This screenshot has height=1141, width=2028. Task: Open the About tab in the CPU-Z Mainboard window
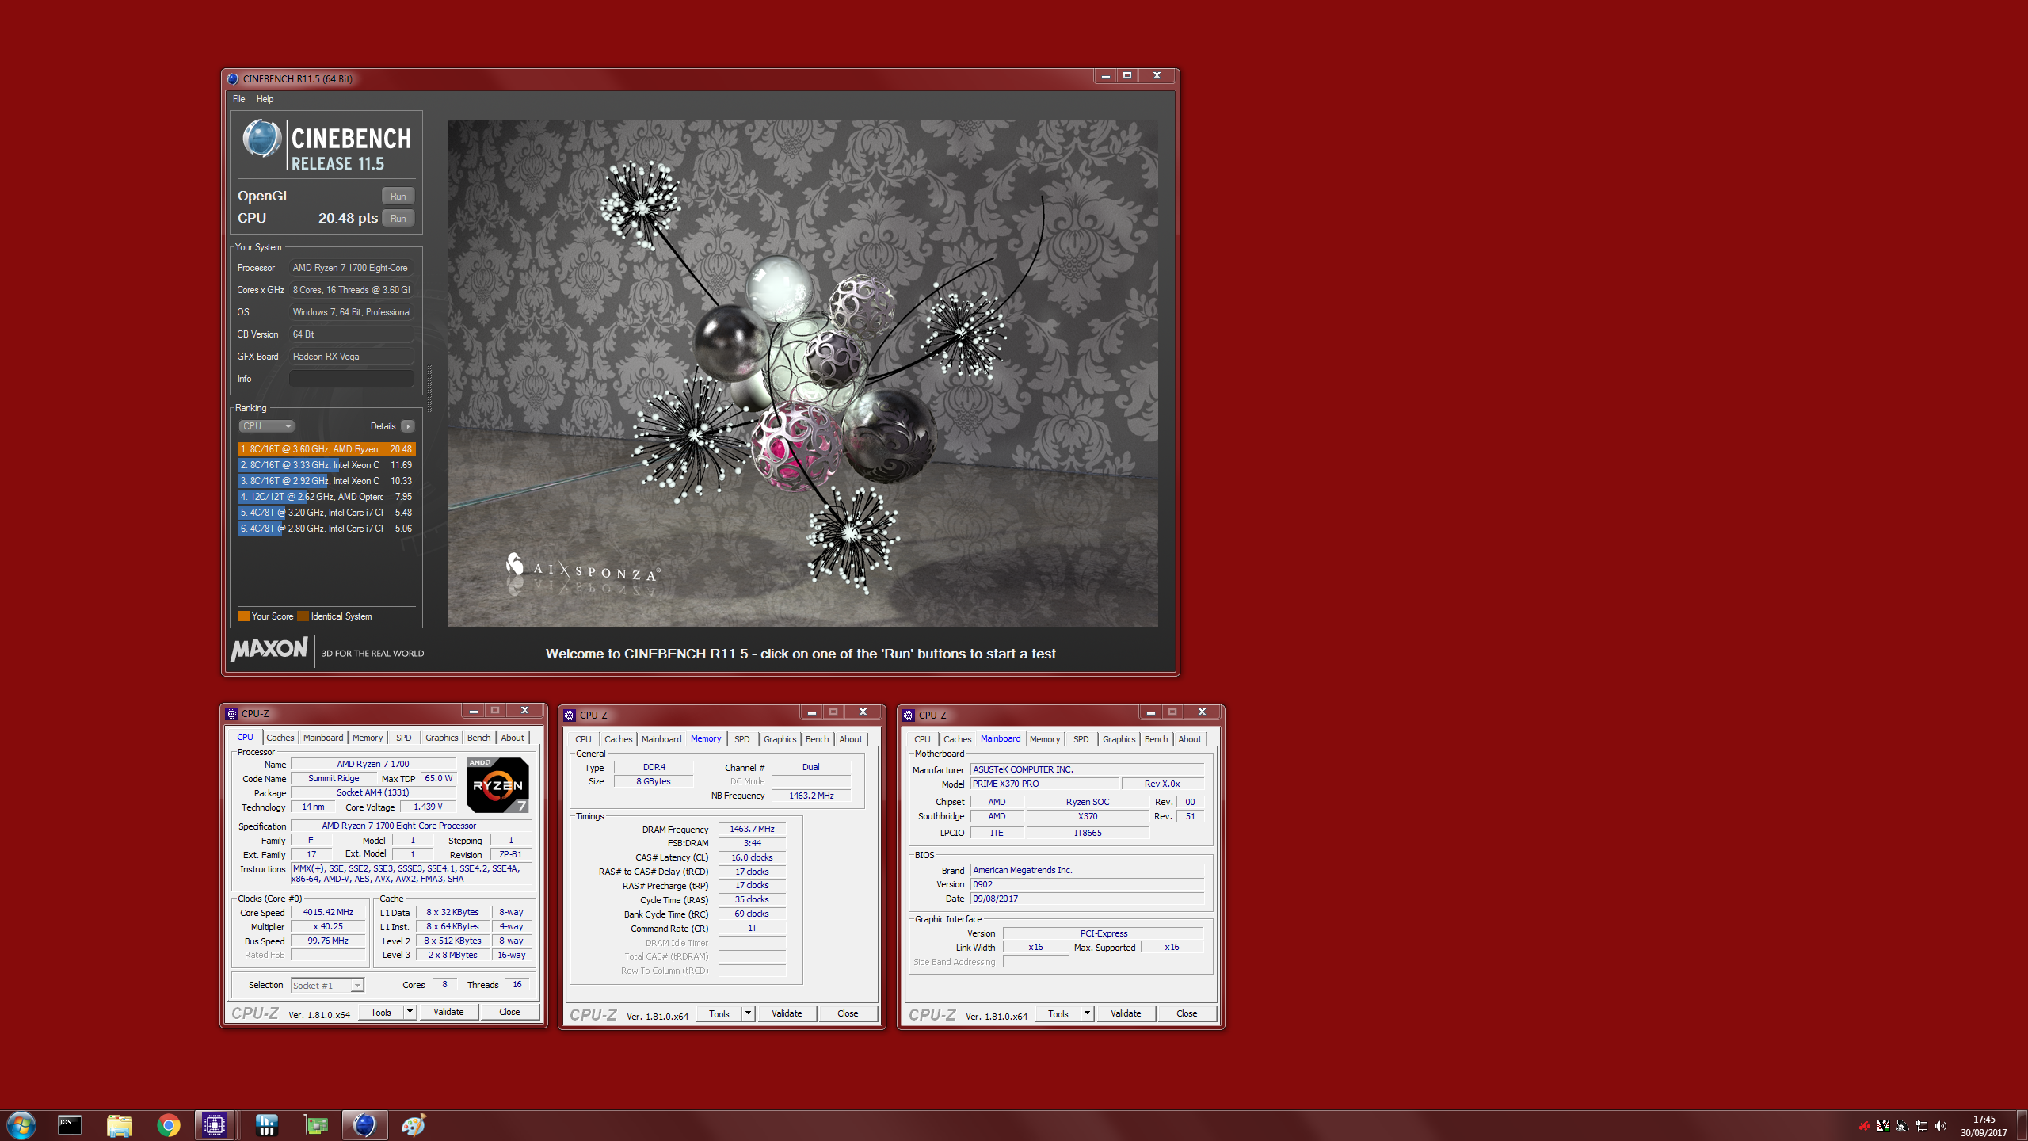(1189, 739)
